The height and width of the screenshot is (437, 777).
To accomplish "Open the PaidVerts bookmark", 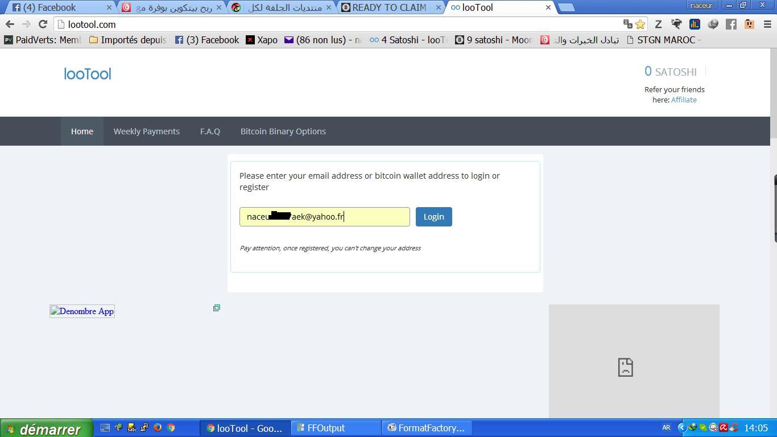I will pyautogui.click(x=43, y=40).
